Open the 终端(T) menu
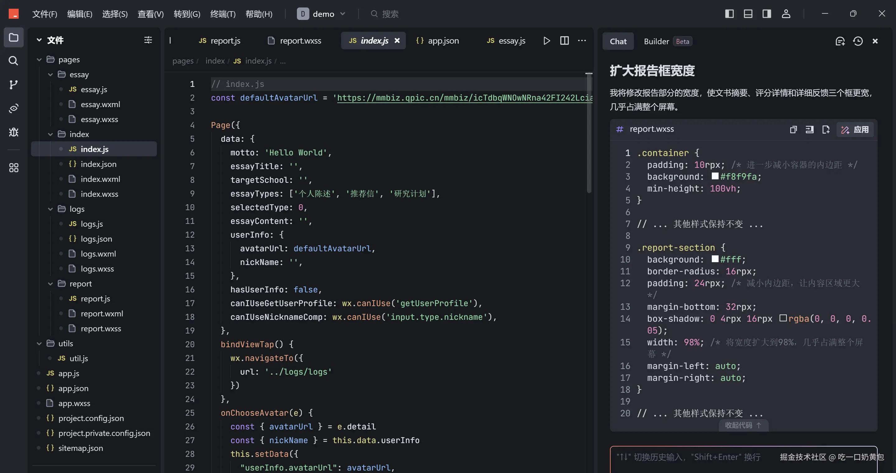The width and height of the screenshot is (896, 473). [x=223, y=14]
